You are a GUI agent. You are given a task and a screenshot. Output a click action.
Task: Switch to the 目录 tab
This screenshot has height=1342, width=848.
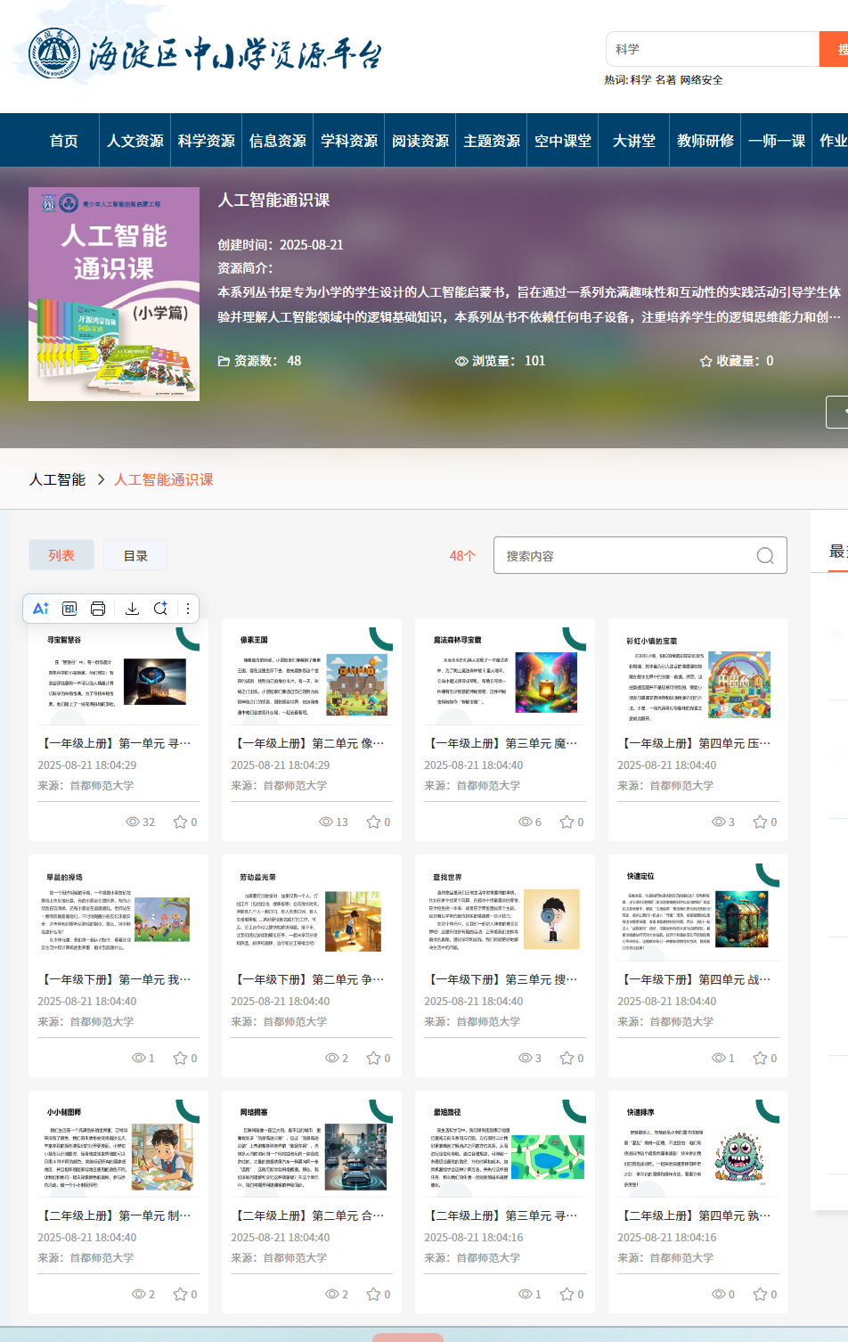click(135, 554)
